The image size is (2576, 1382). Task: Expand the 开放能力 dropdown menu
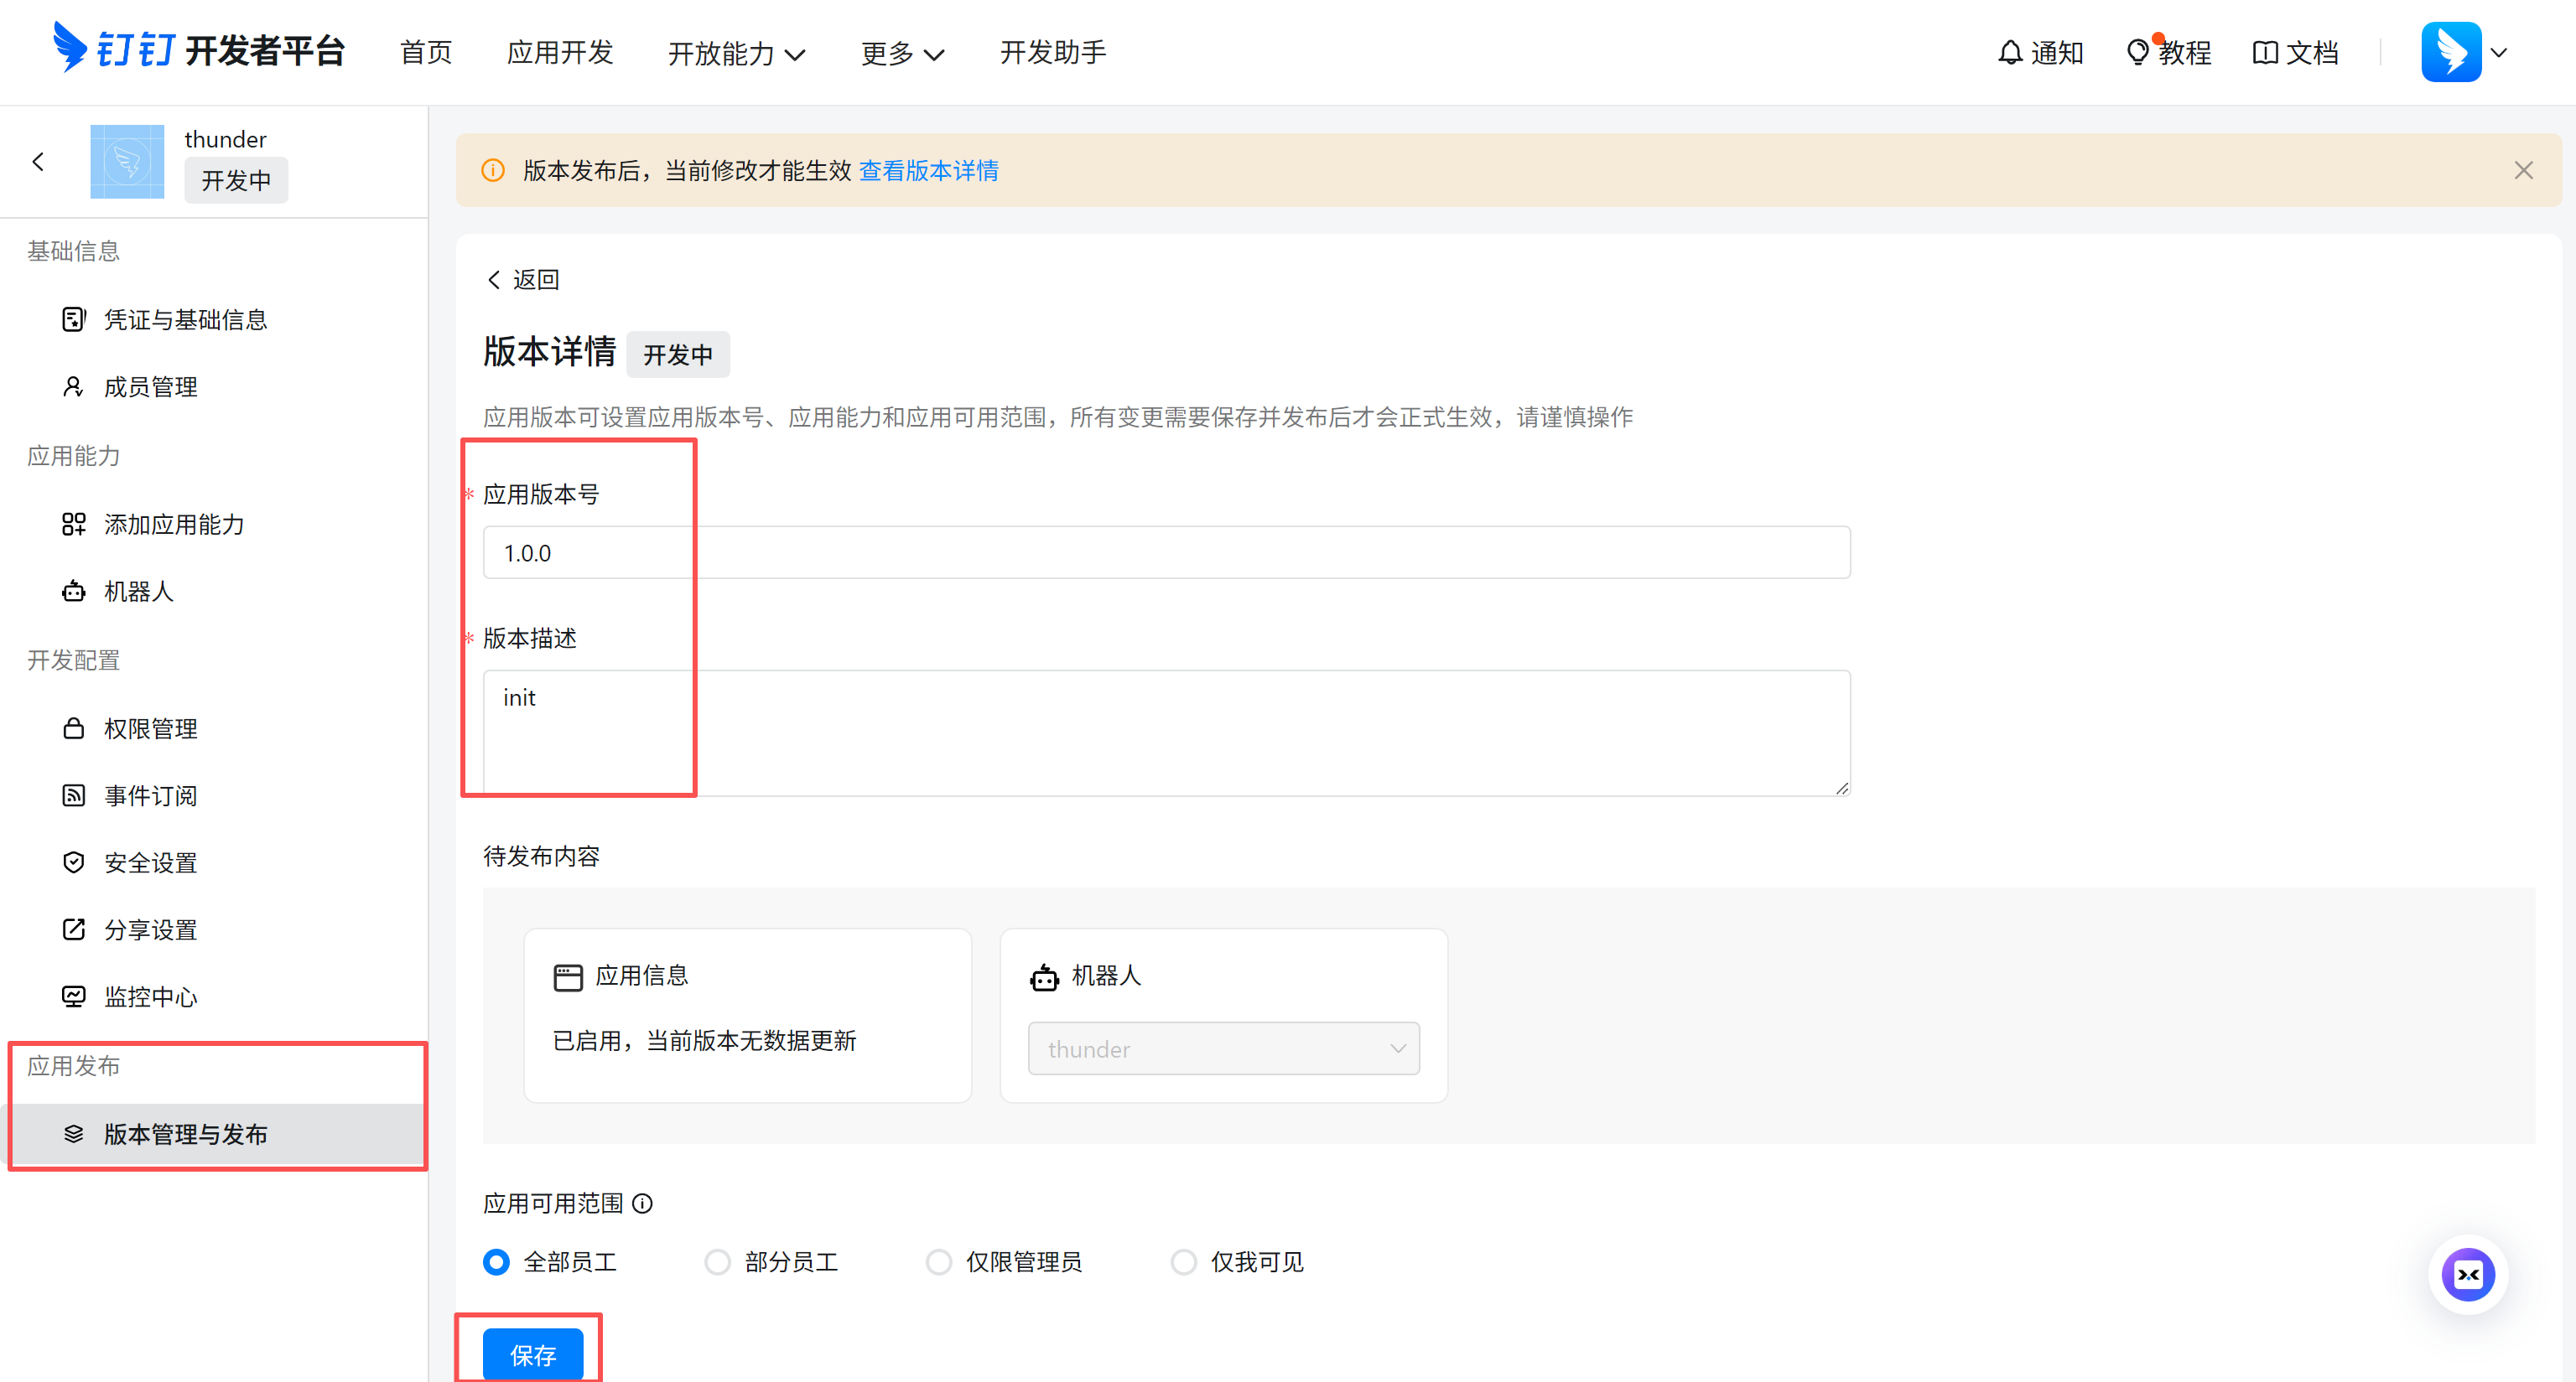tap(736, 53)
